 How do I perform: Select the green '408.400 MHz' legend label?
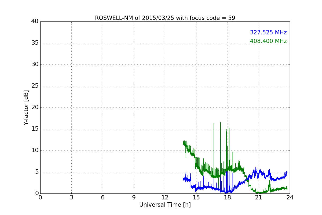[x=268, y=41]
